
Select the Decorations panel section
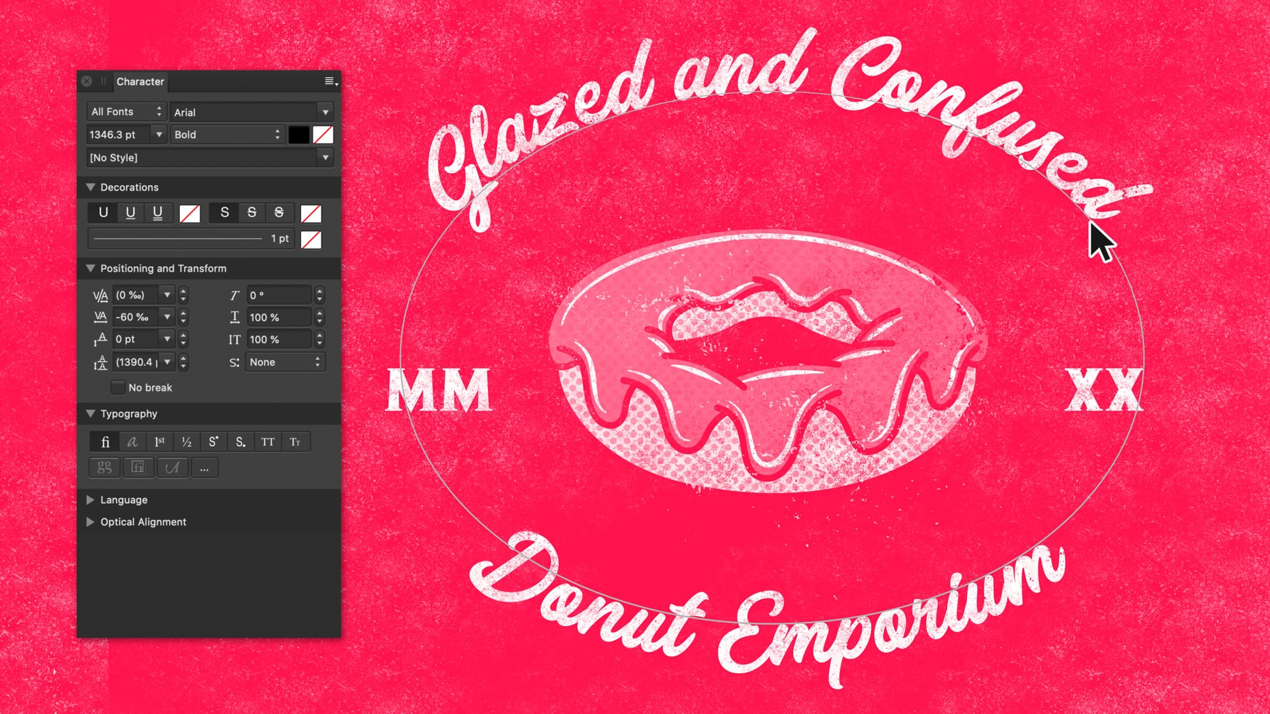tap(129, 186)
